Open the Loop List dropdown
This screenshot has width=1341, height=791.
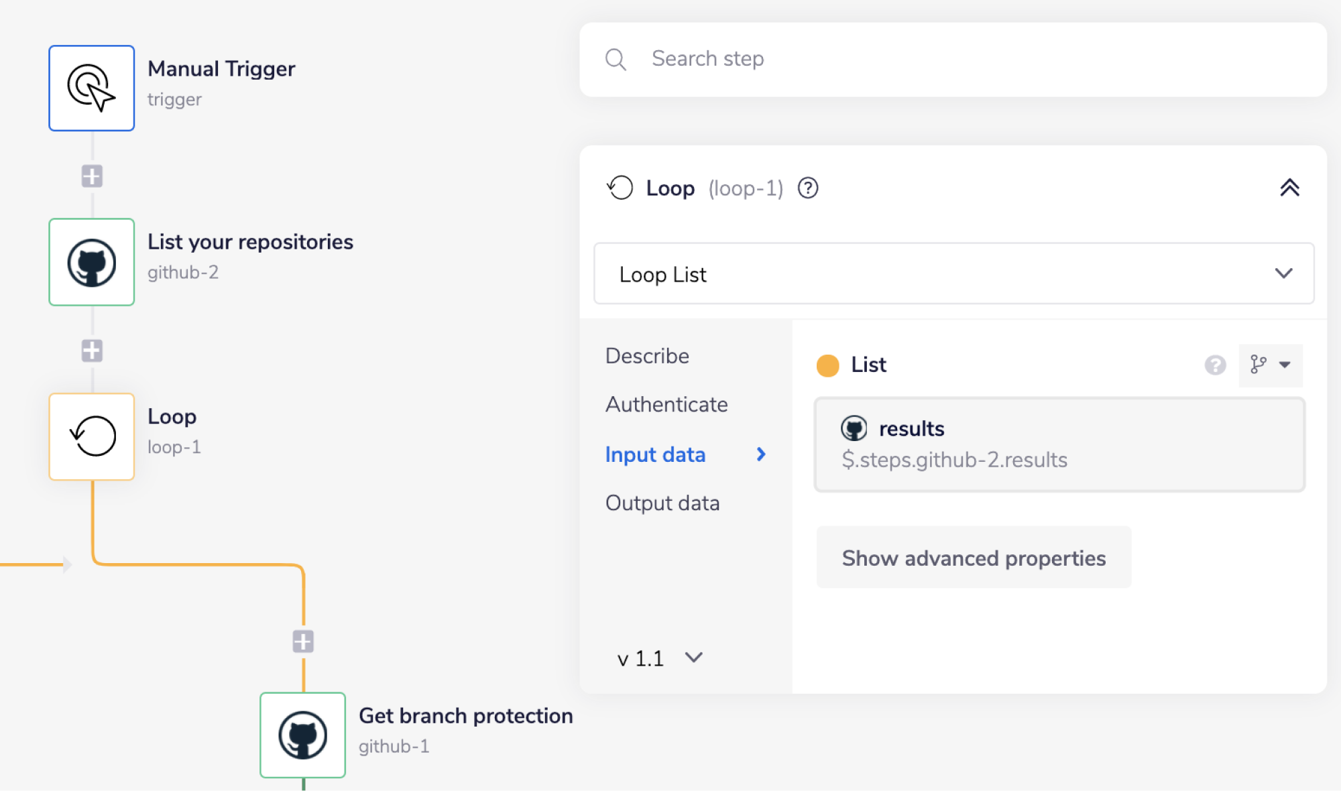1285,273
